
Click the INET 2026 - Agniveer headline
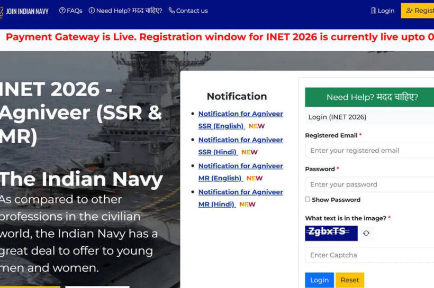pyautogui.click(x=81, y=113)
